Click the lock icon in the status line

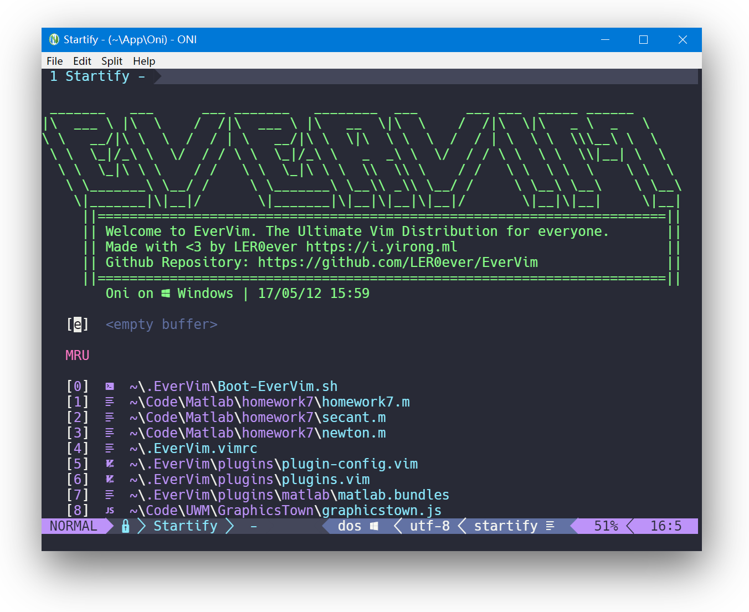[126, 526]
